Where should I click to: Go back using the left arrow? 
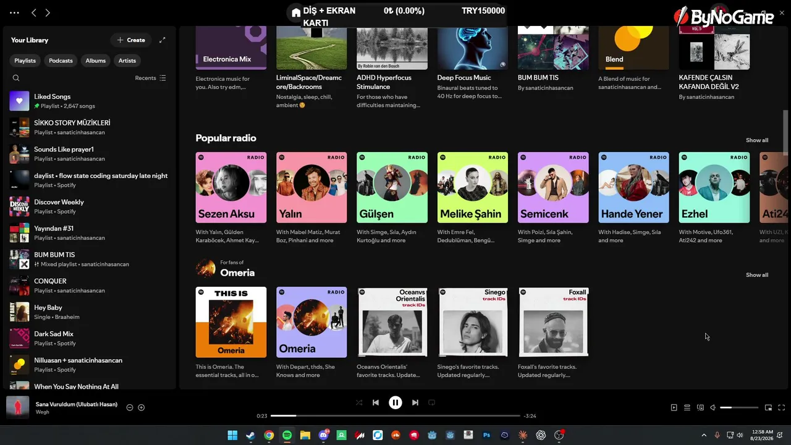point(34,12)
